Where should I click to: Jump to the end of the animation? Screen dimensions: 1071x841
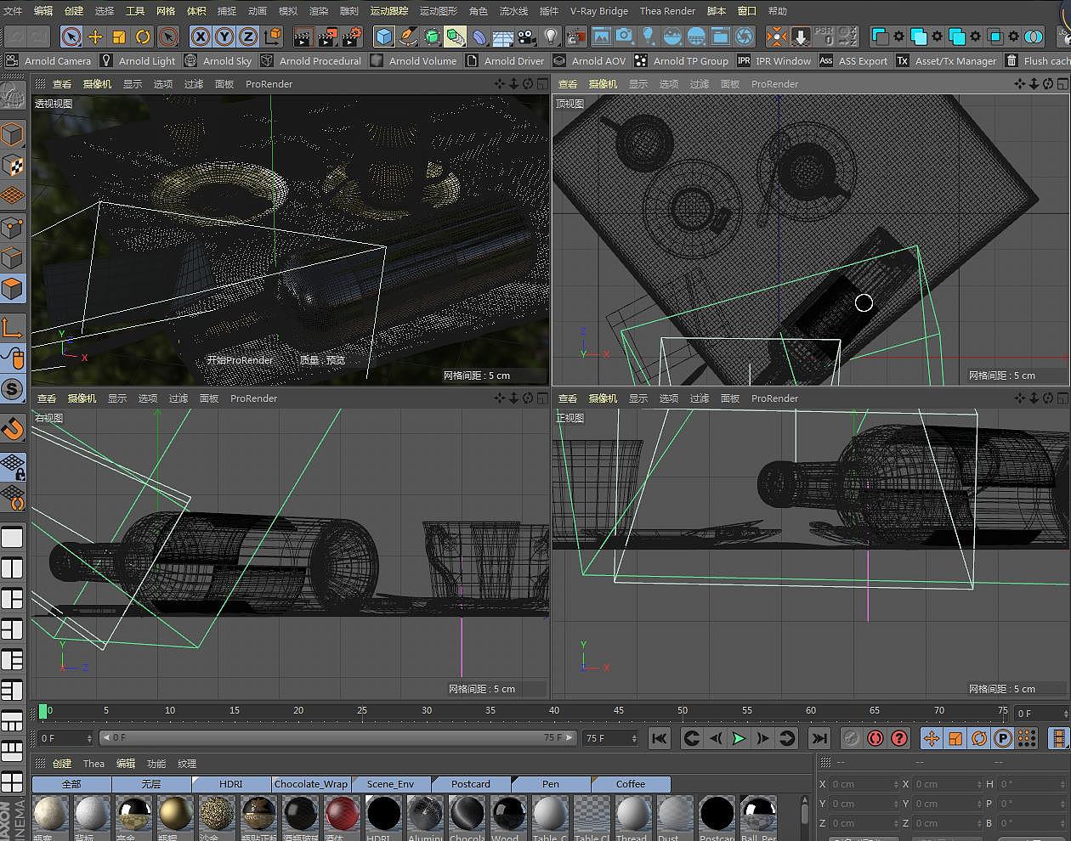(819, 738)
